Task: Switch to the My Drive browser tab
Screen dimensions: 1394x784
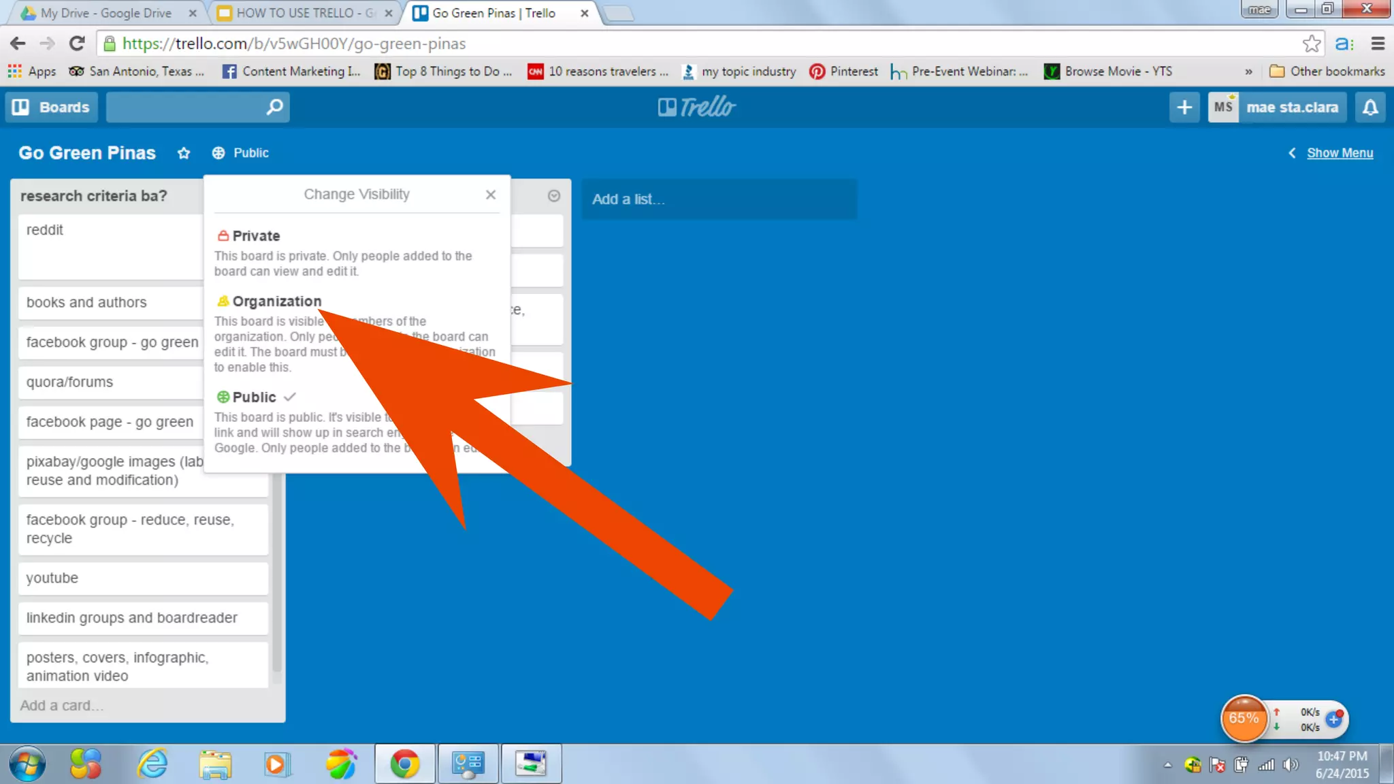Action: click(106, 13)
